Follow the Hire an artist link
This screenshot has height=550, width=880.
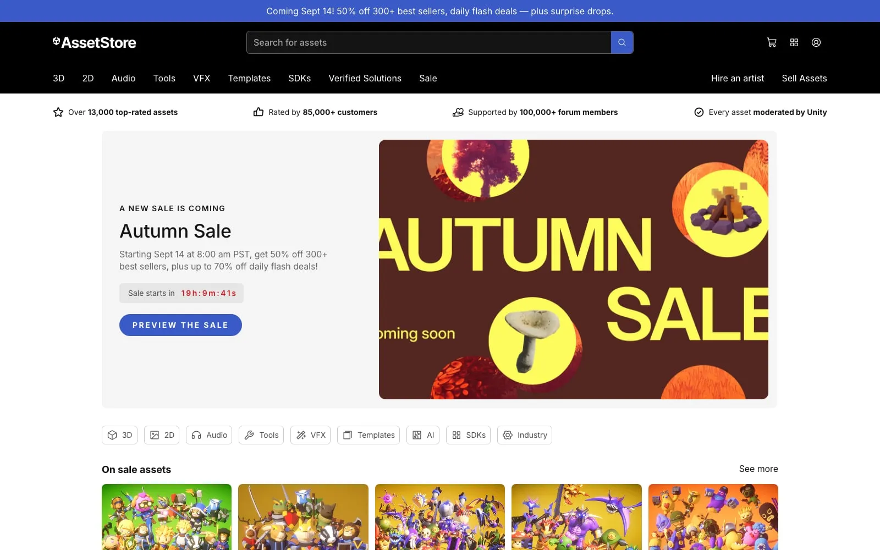tap(738, 78)
